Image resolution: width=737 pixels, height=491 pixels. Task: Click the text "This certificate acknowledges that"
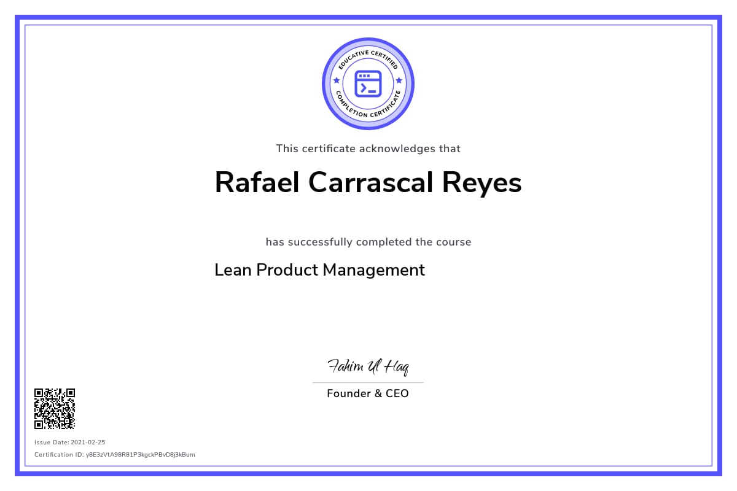pyautogui.click(x=368, y=149)
